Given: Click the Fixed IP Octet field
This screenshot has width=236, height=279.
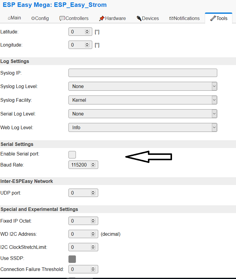Looking at the screenshot, I should point(83,221).
